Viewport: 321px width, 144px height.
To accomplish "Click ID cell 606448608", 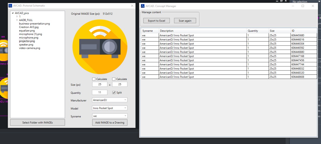I will [x=304, y=77].
